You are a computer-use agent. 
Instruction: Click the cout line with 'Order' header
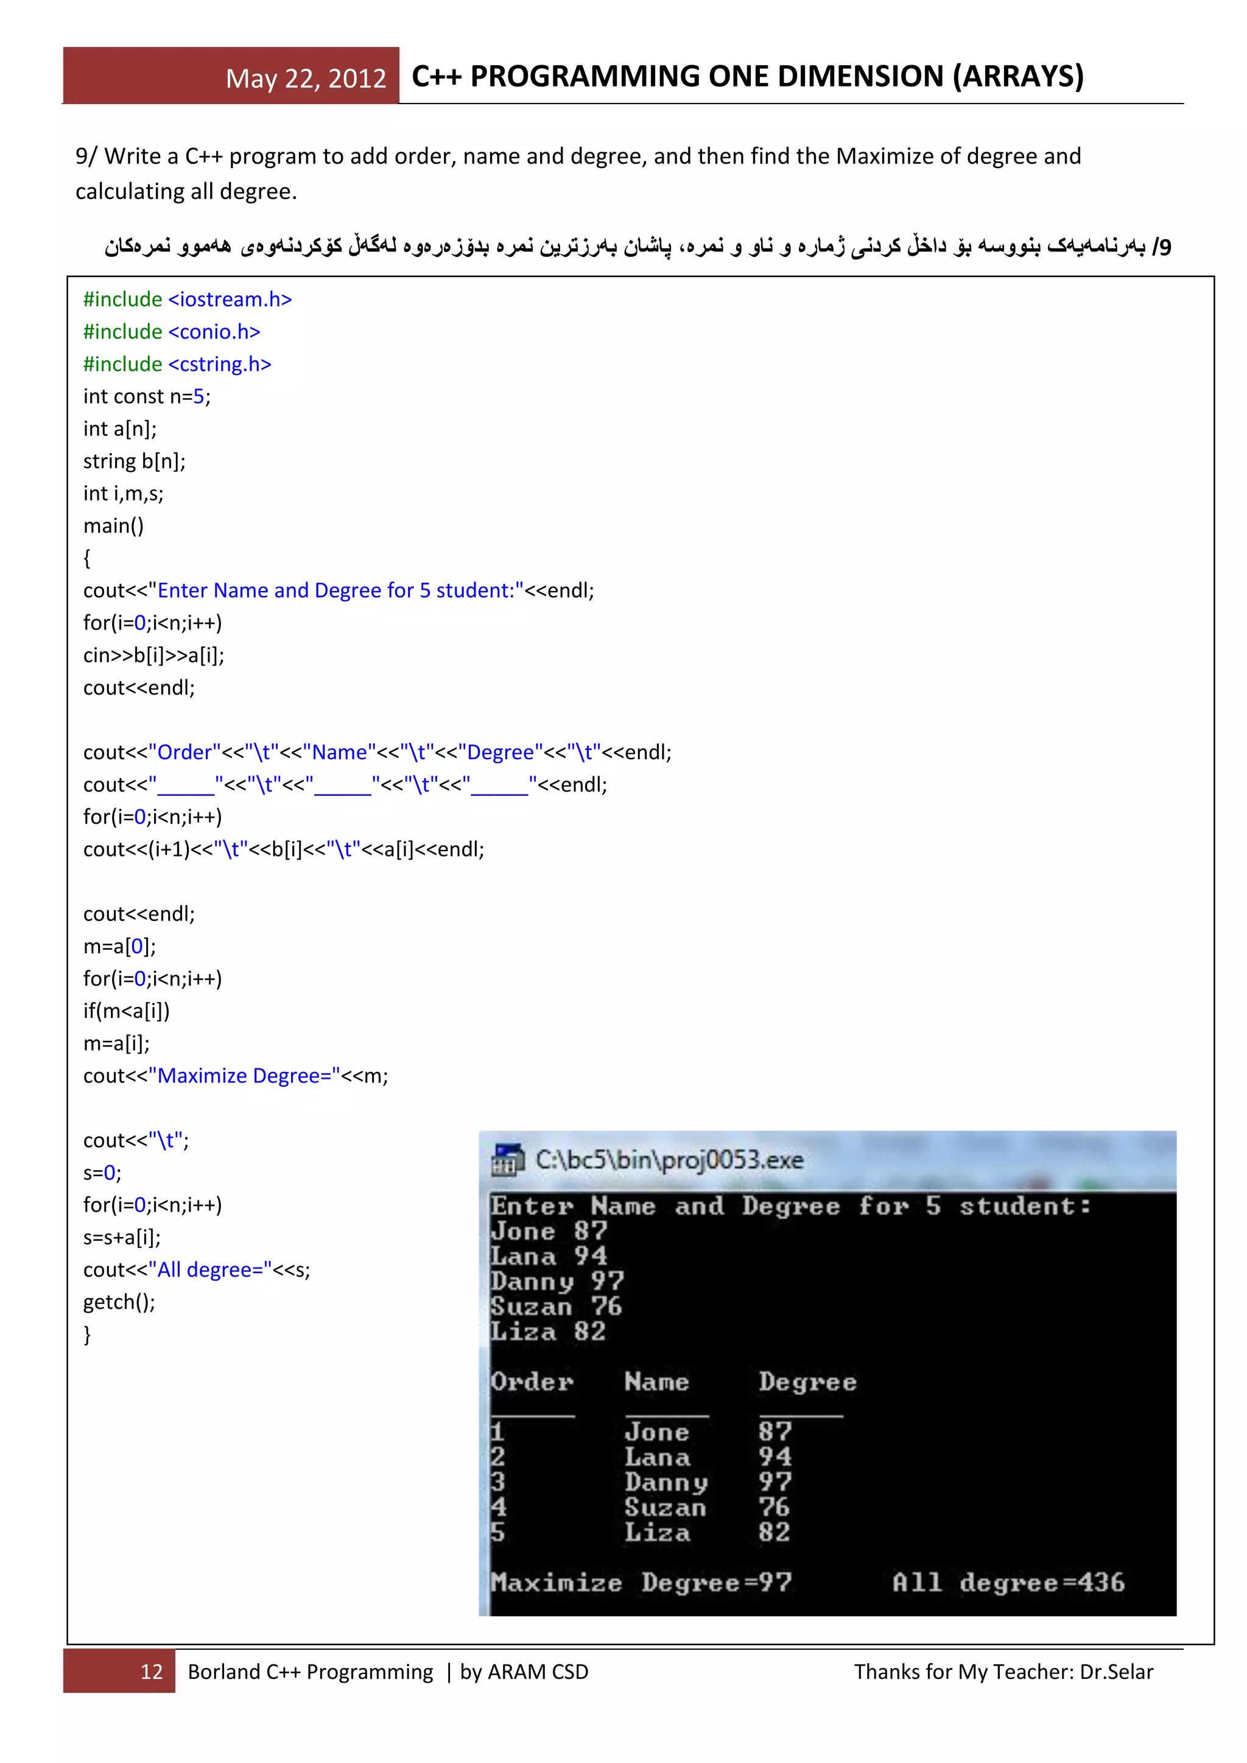tap(377, 752)
